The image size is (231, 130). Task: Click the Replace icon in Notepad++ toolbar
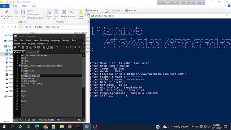click(x=70, y=47)
